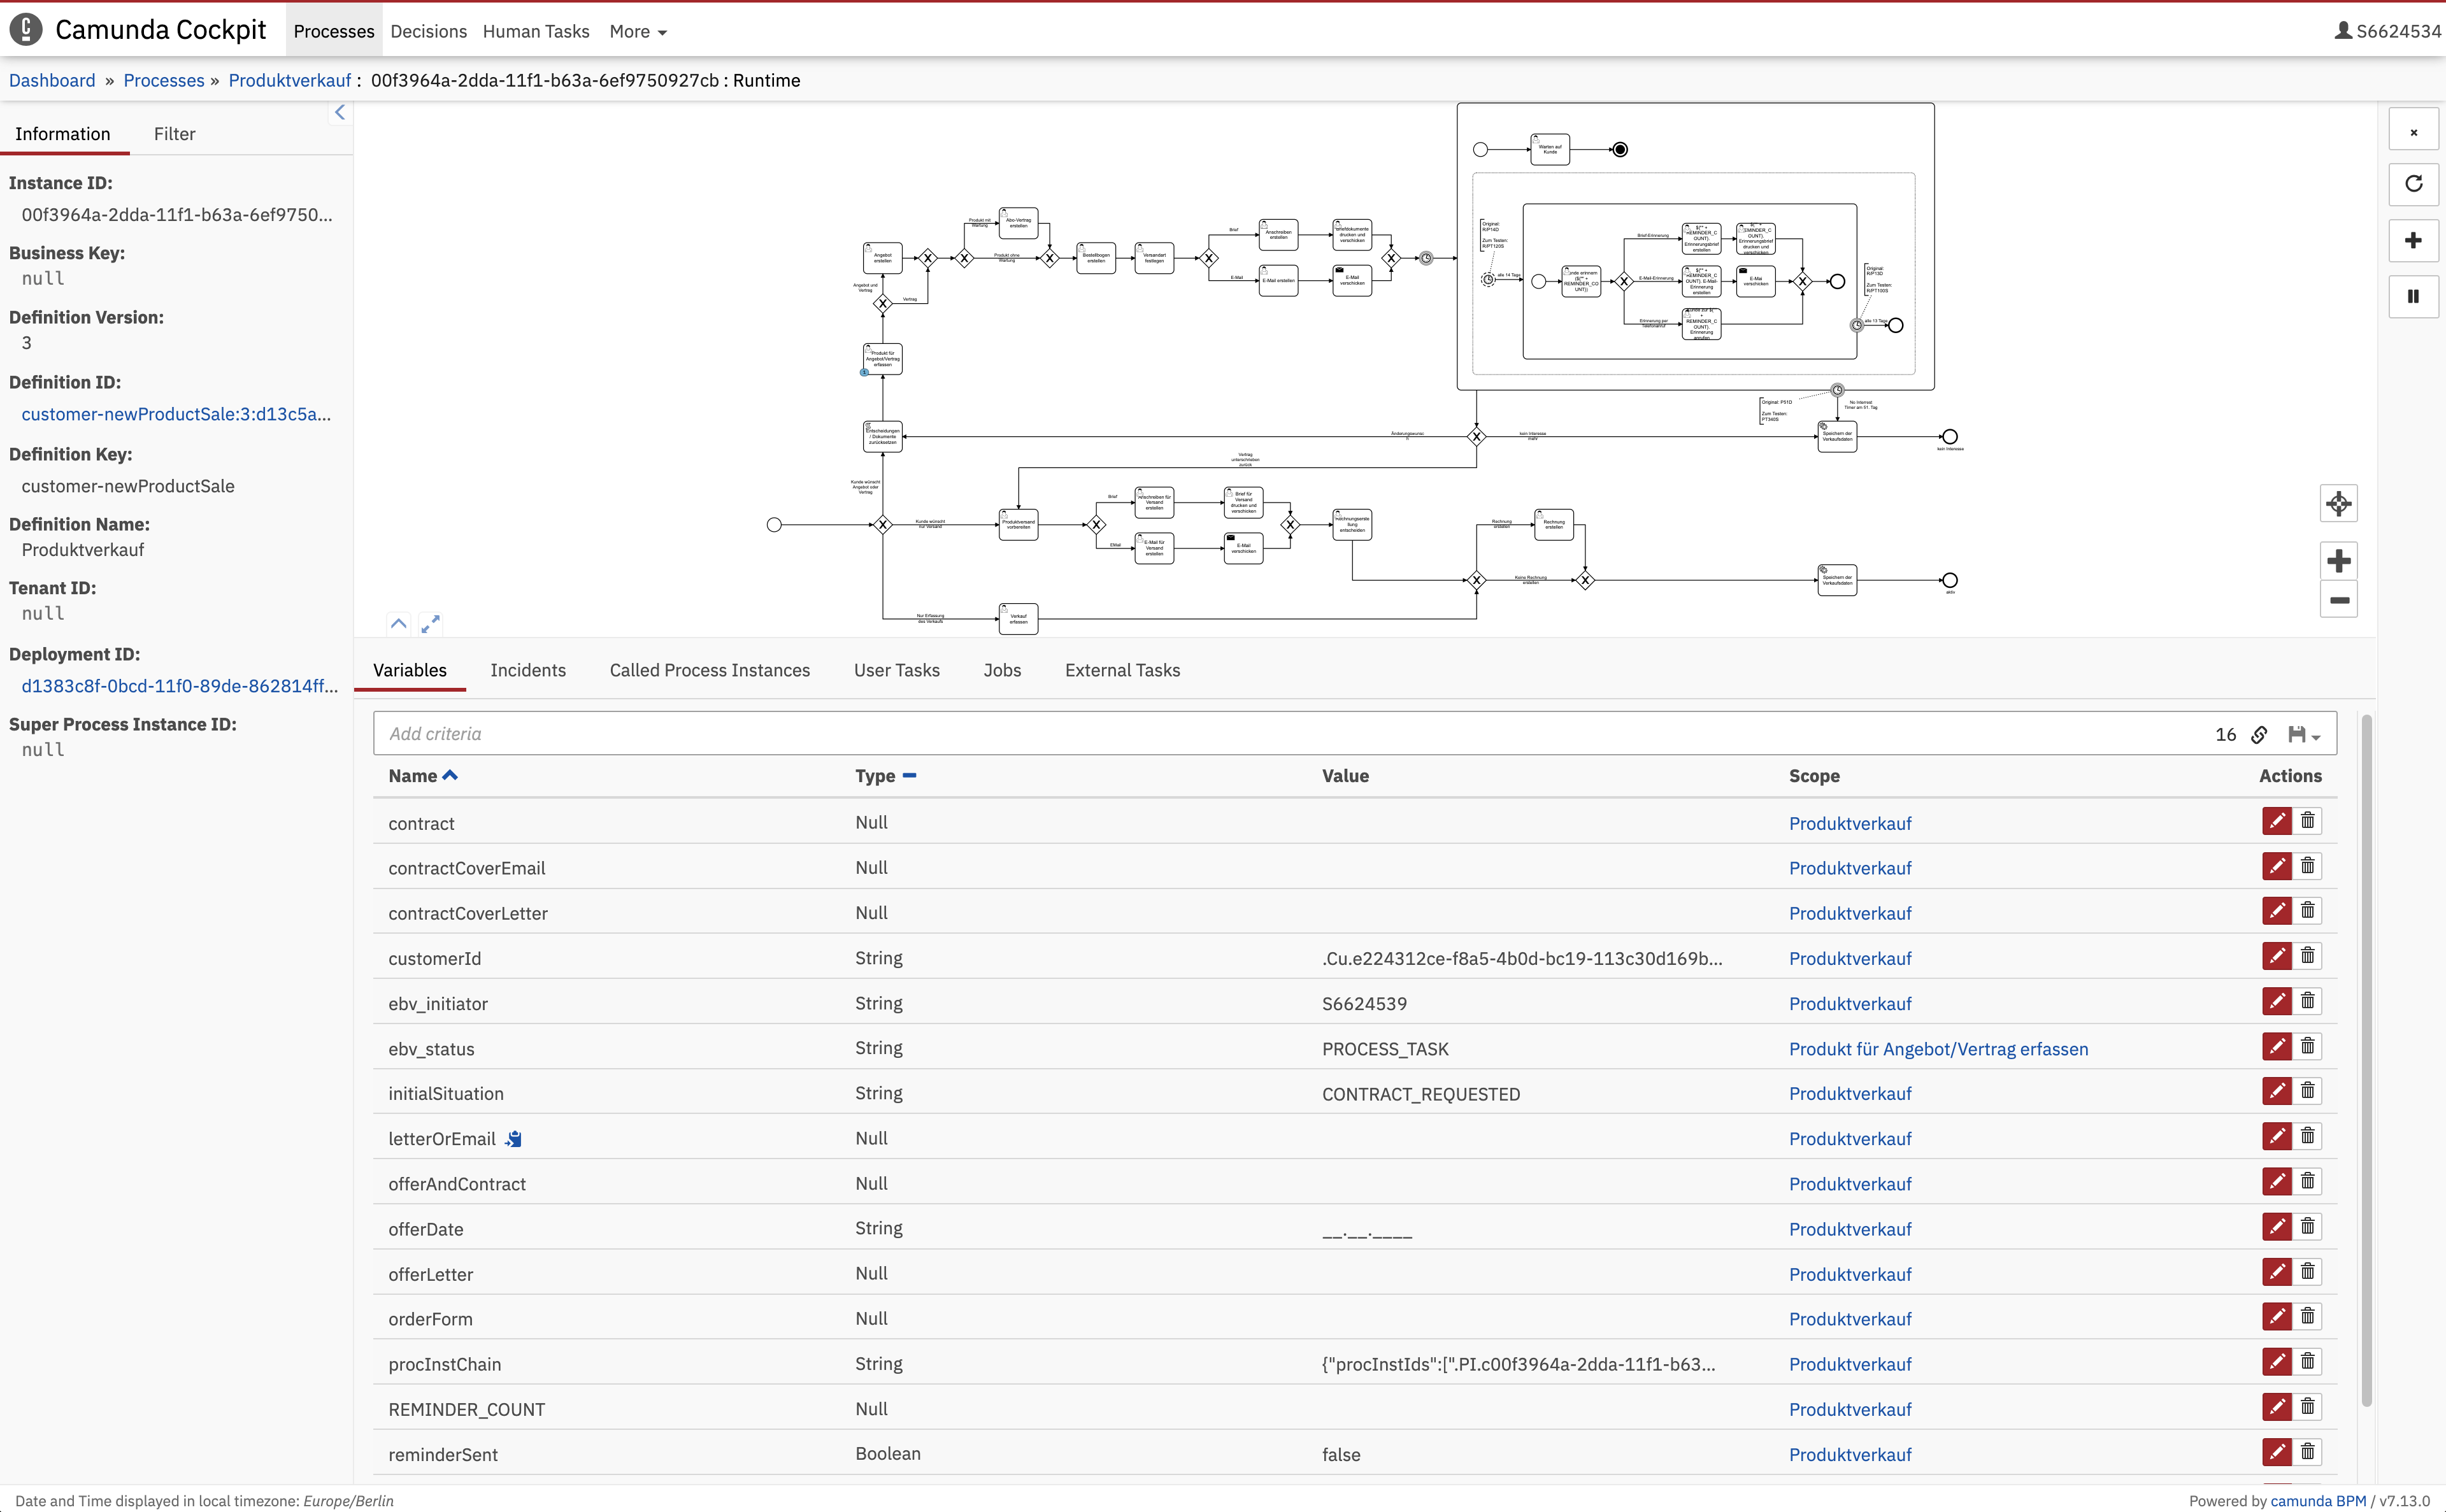Click the modify instance plus button
Screen dimensions: 2446x1512
(x=2413, y=240)
